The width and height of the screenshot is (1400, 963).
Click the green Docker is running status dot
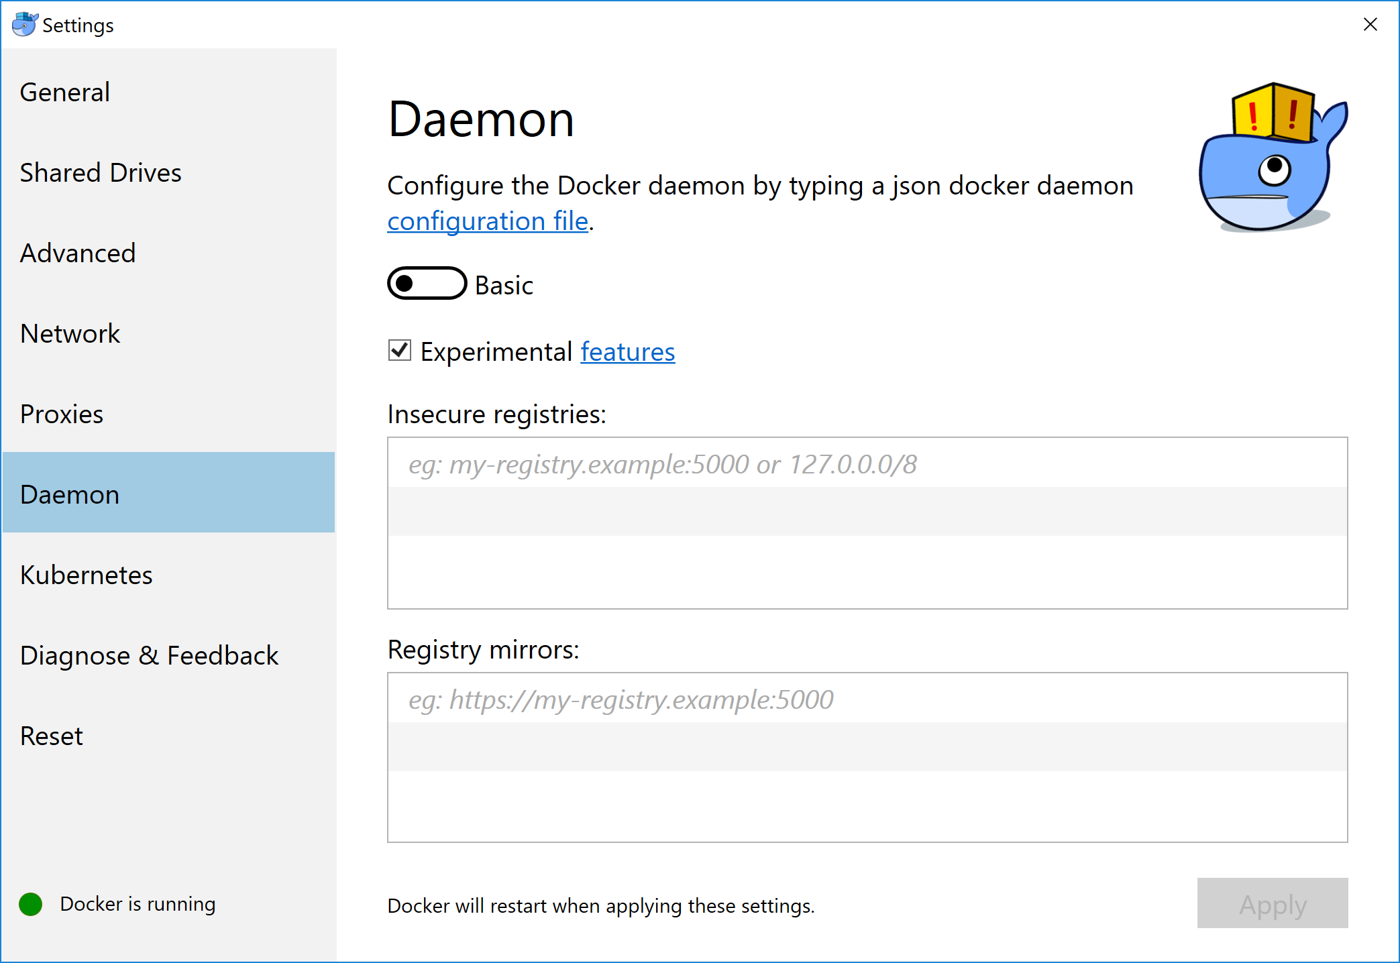30,904
